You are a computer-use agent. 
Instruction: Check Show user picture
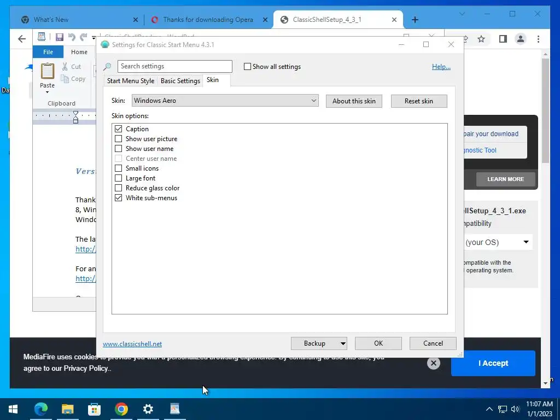pos(118,138)
